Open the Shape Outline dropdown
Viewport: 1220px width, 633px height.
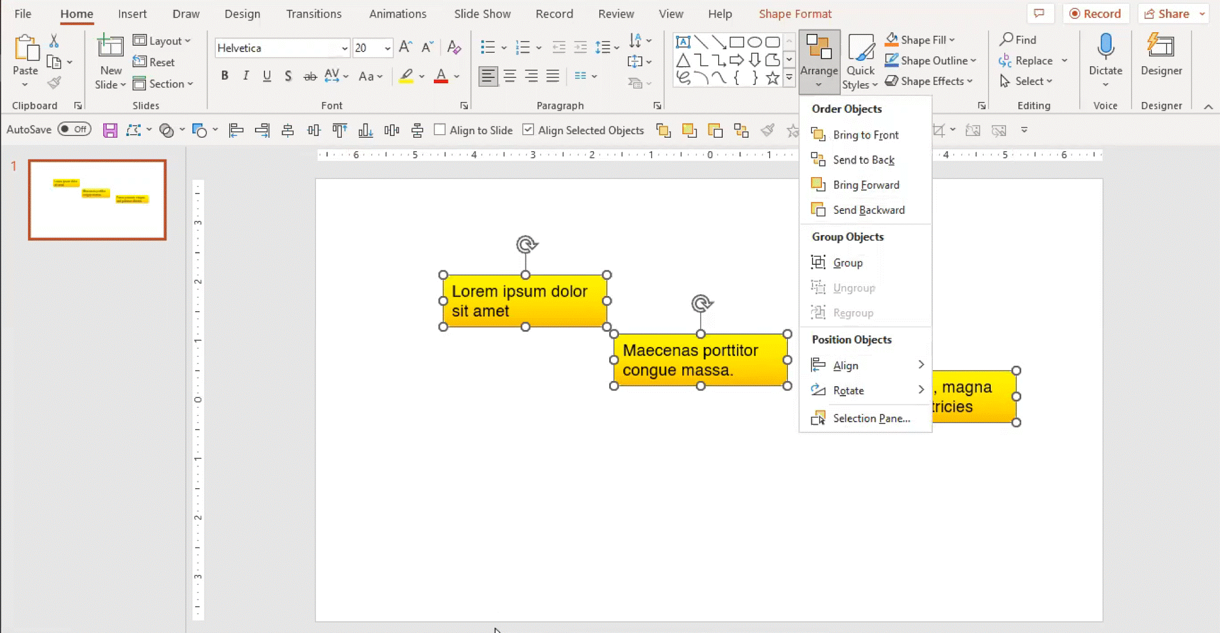pyautogui.click(x=931, y=60)
